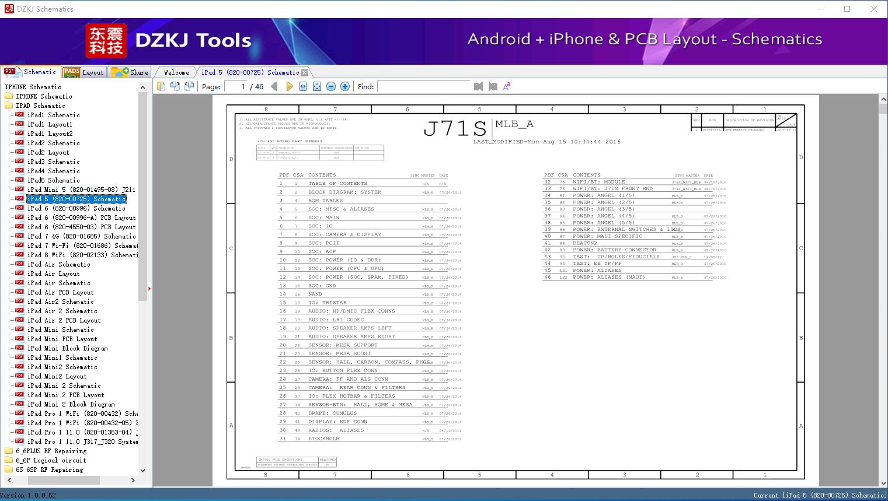Open iPad Mini 5 (820-01495-08) in the tree
Viewport: 888px width, 501px height.
coord(82,190)
